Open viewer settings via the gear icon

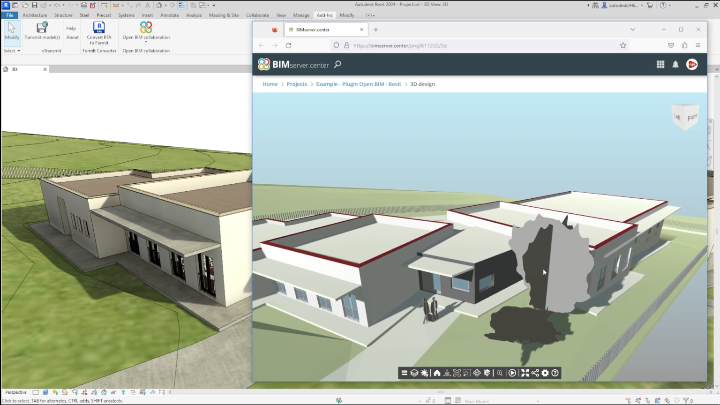545,373
